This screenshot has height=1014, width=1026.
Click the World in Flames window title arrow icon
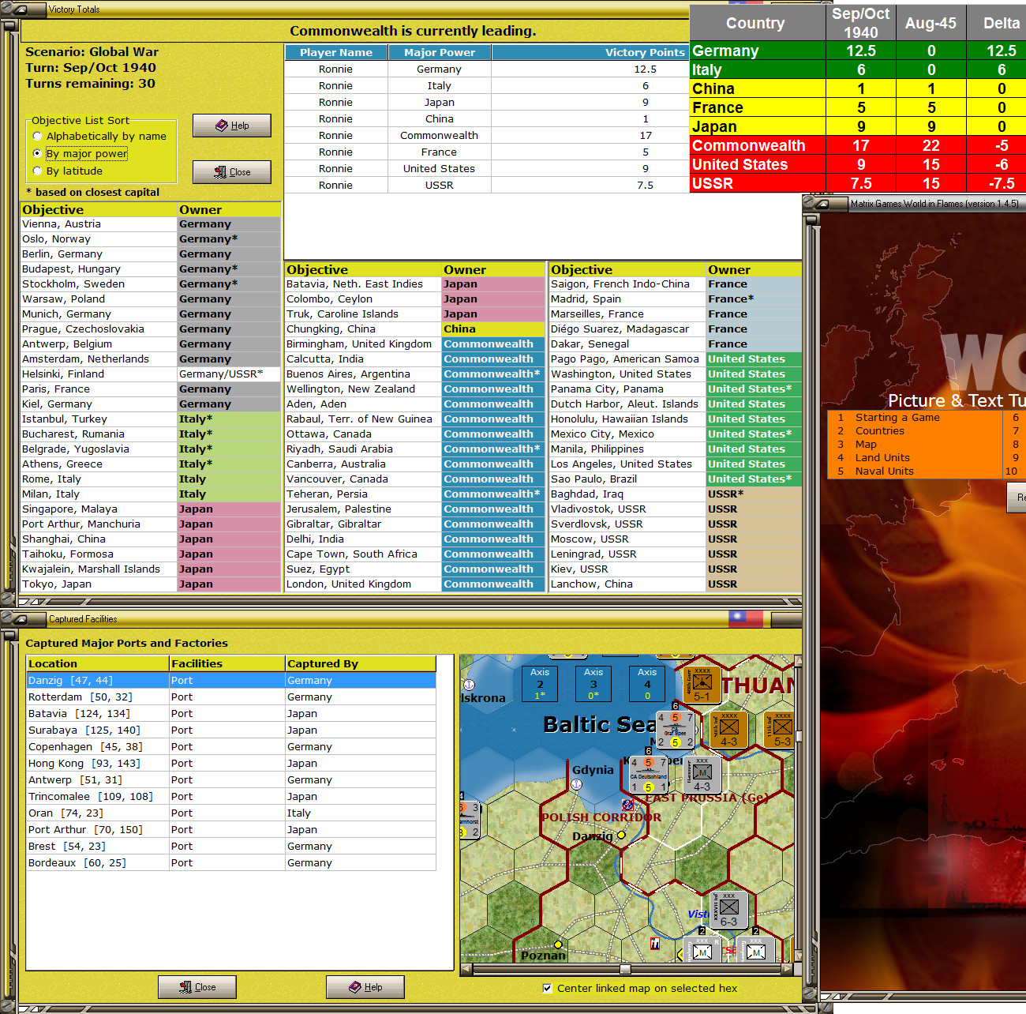(821, 204)
